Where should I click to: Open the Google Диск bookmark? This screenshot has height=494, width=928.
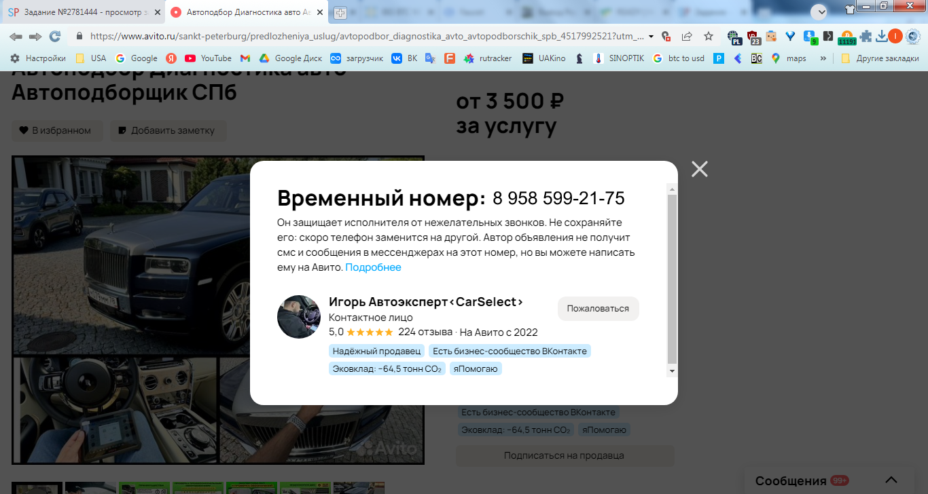(x=290, y=58)
